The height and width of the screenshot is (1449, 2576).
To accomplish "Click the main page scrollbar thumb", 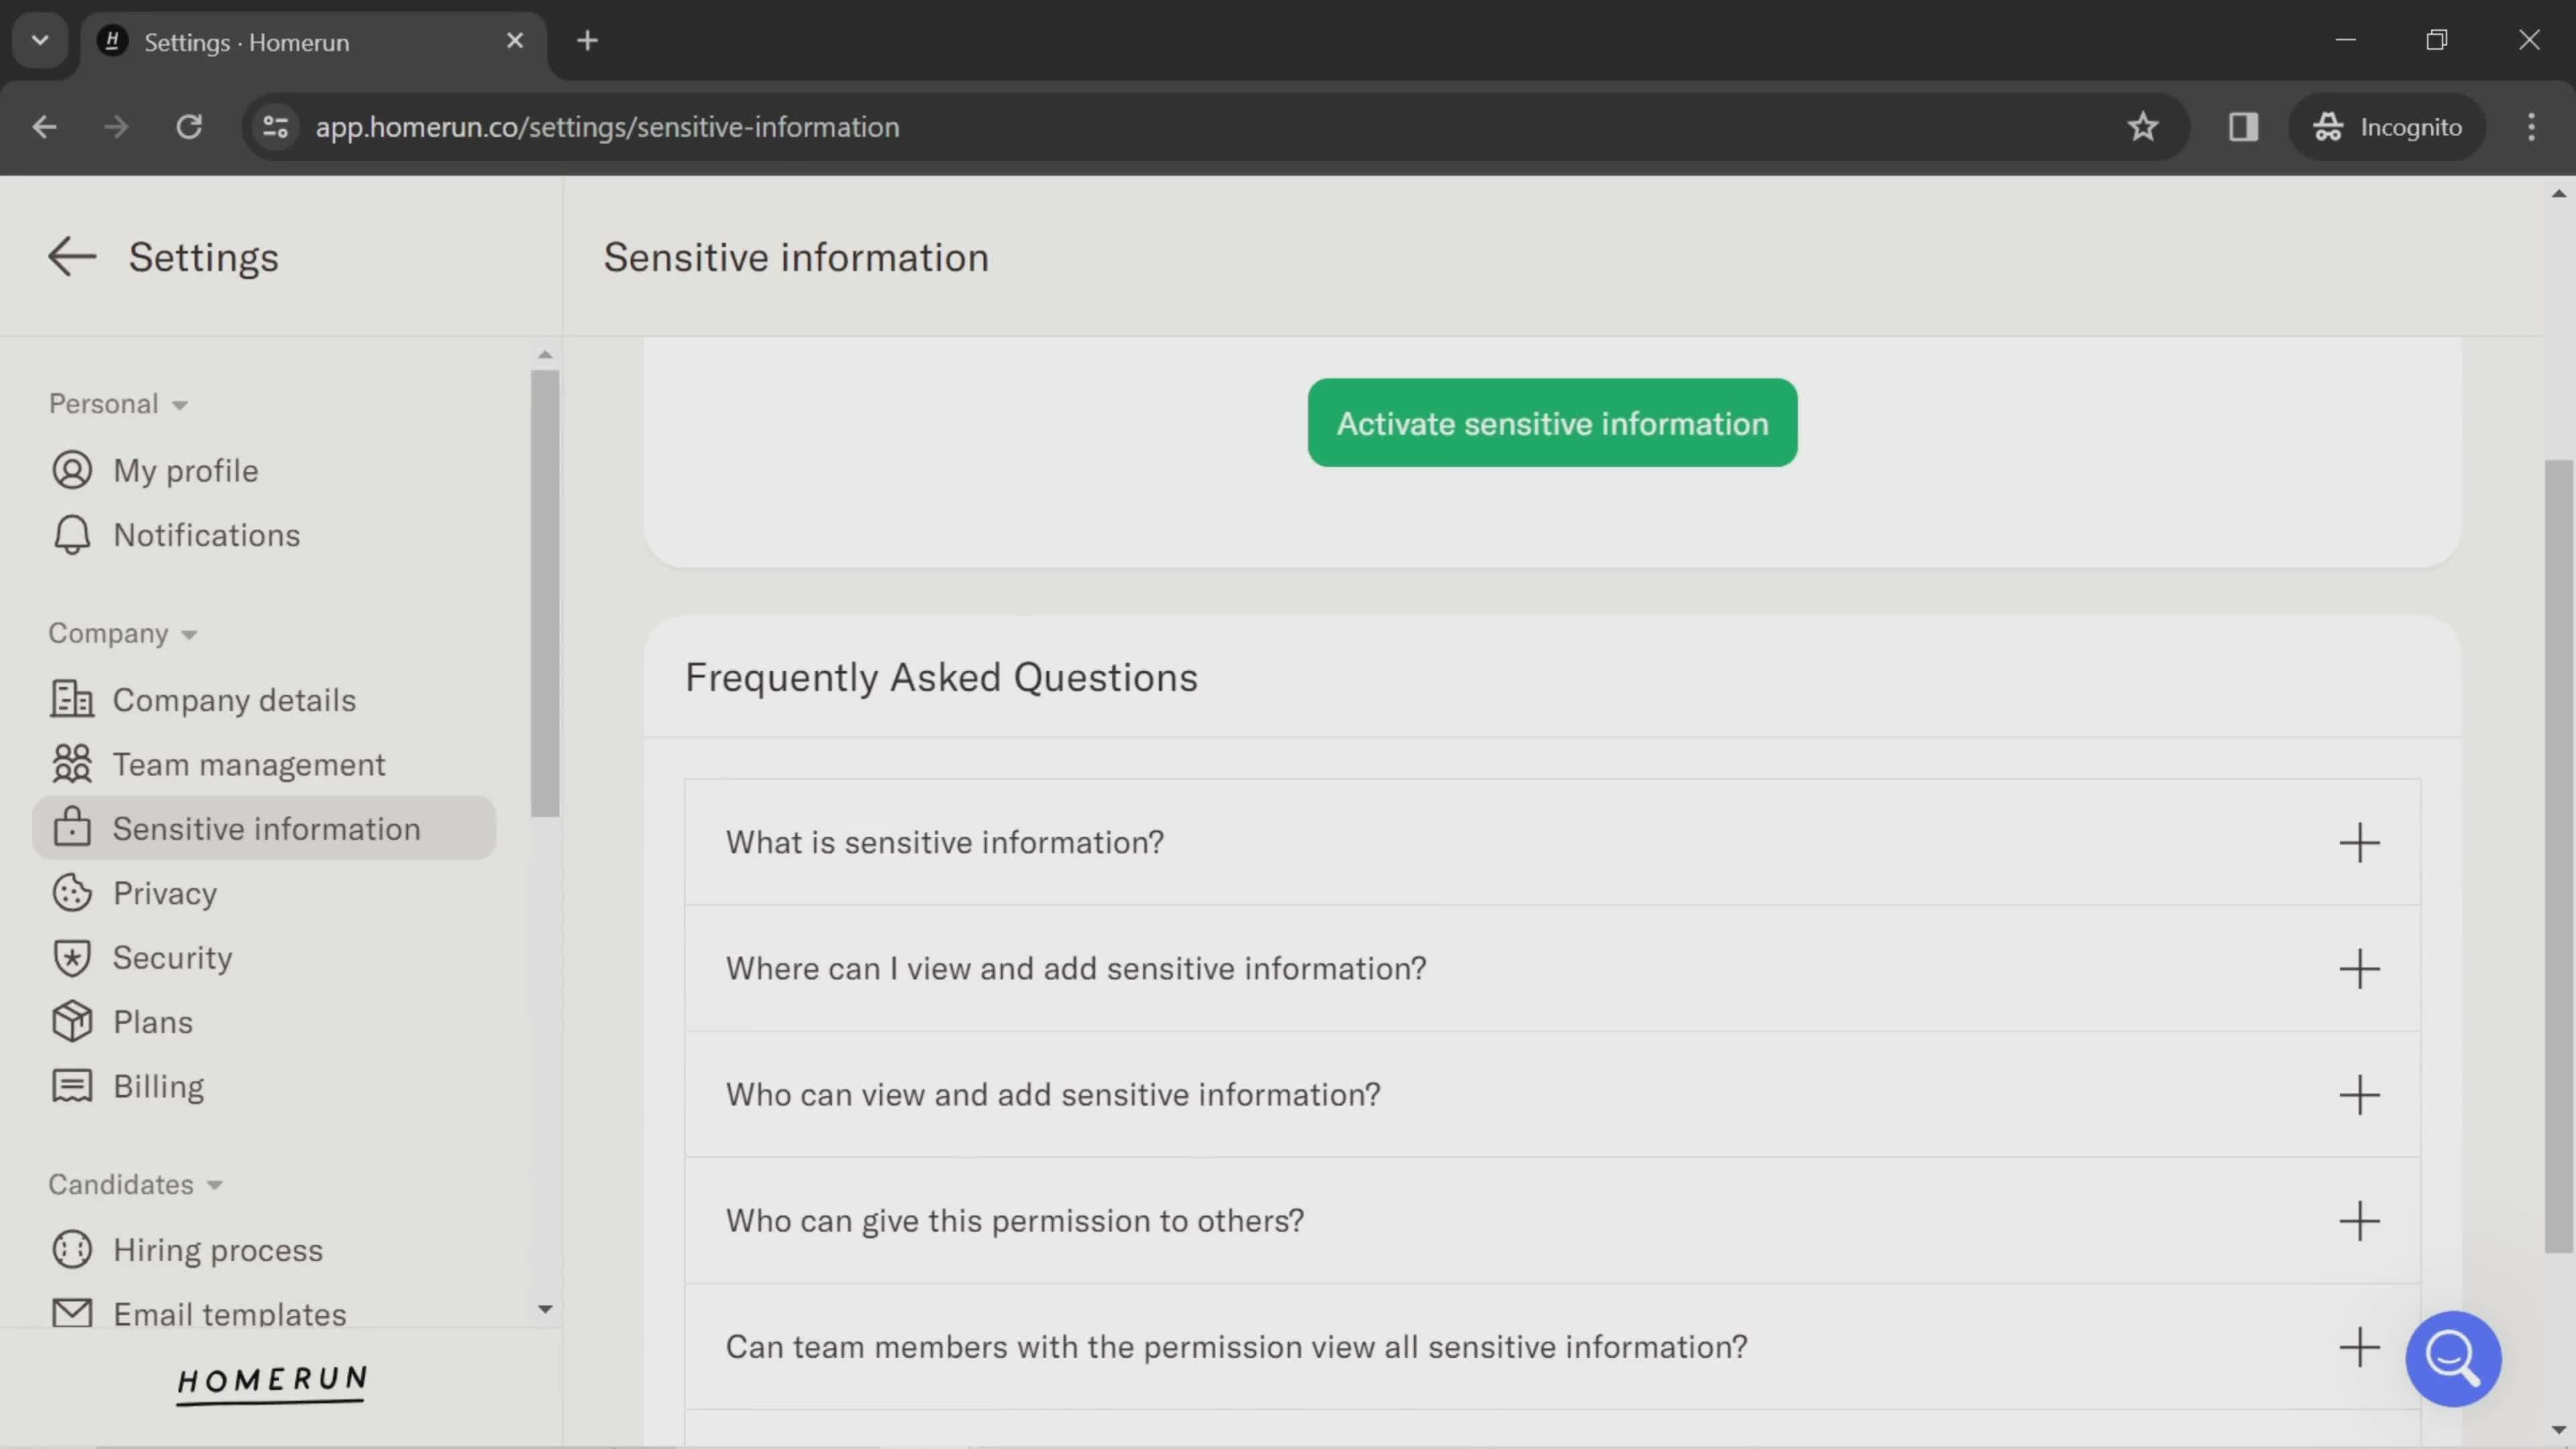I will (2558, 856).
